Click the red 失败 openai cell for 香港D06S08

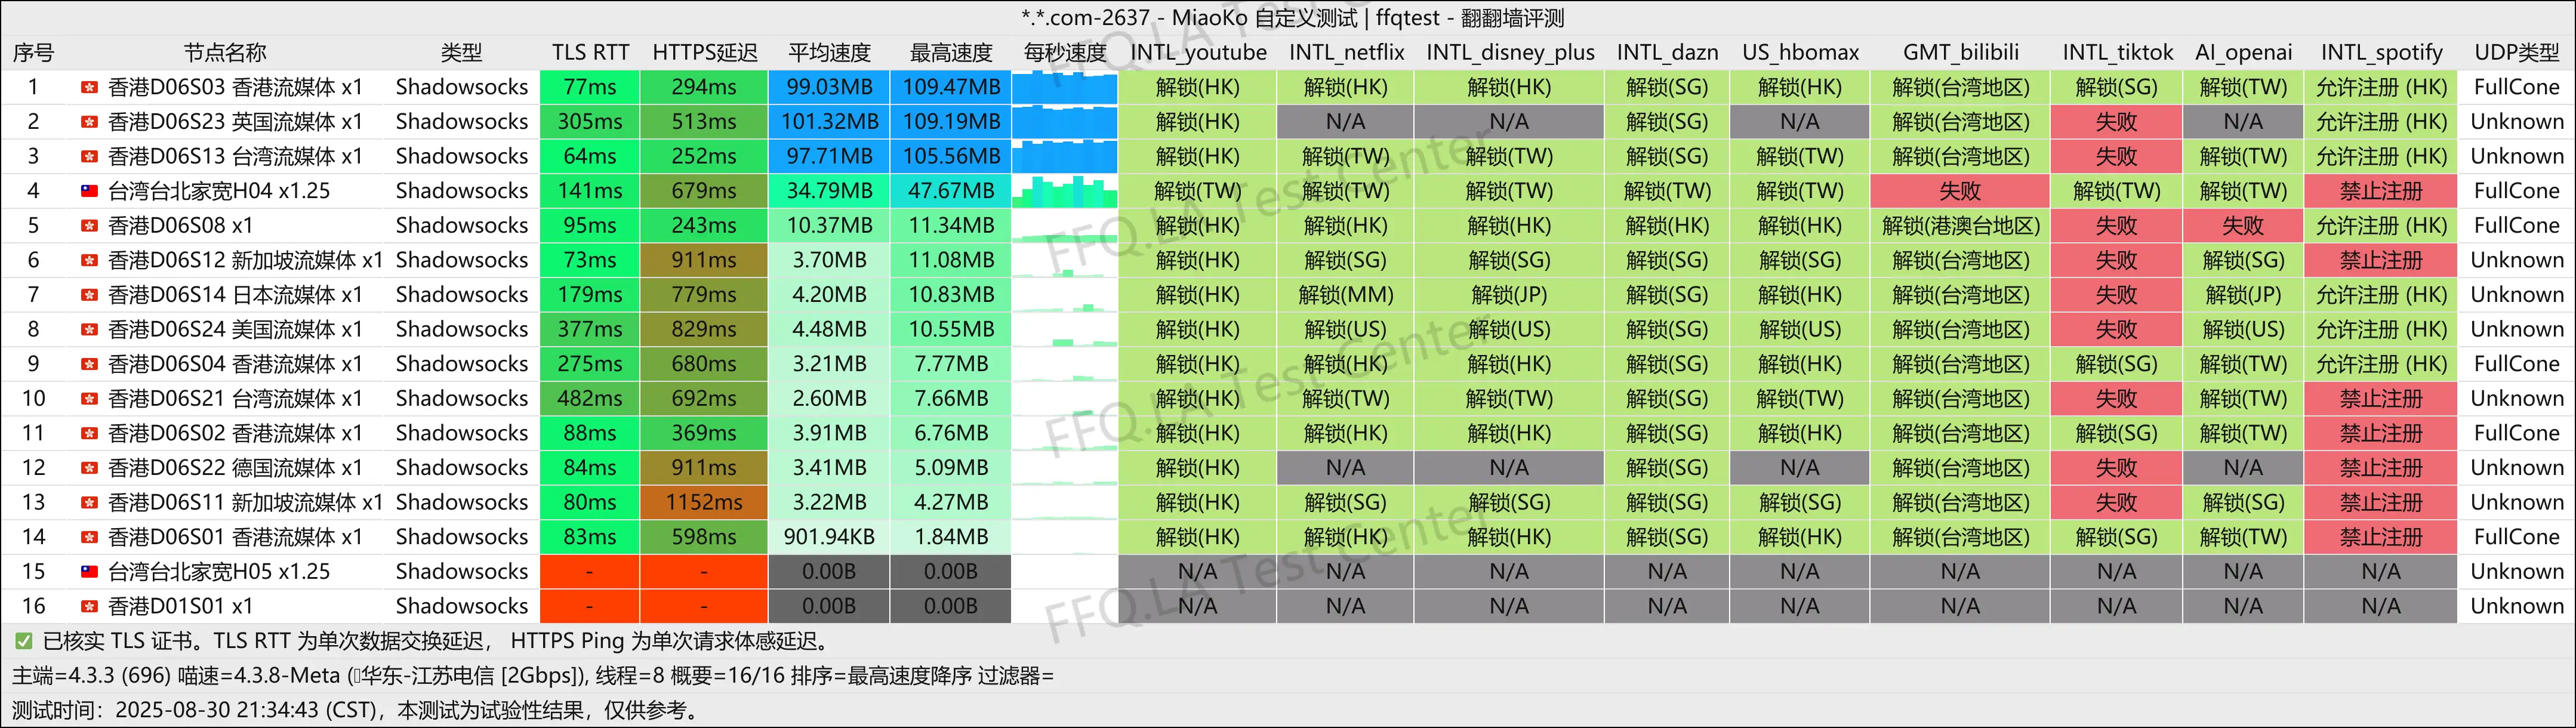2243,226
